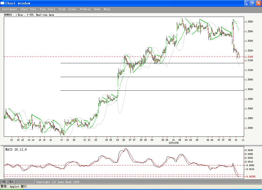262x190 pixels.
Task: Open the Studies menu
Action: [x=85, y=9]
